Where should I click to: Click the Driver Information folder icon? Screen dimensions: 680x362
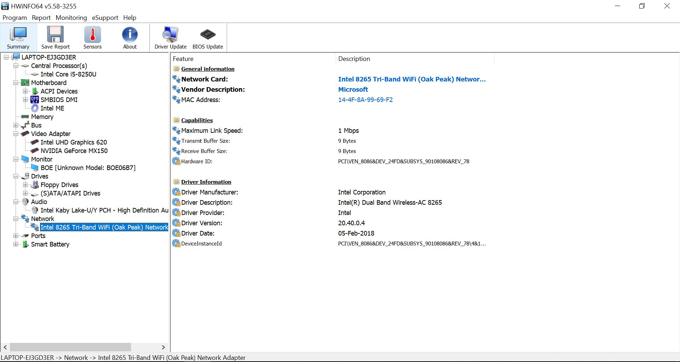point(176,182)
